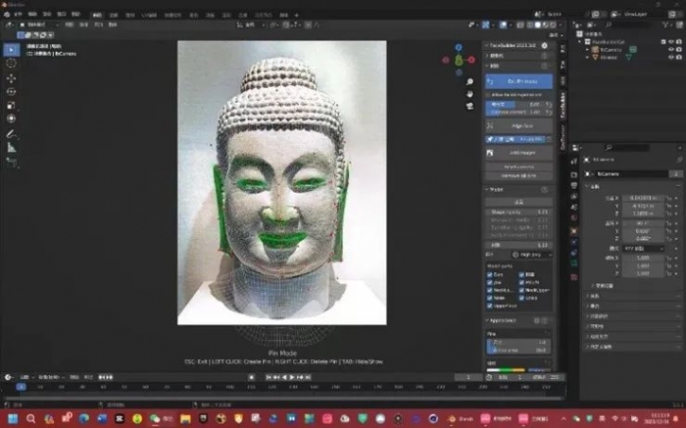Activate the Rotate tool

12,91
